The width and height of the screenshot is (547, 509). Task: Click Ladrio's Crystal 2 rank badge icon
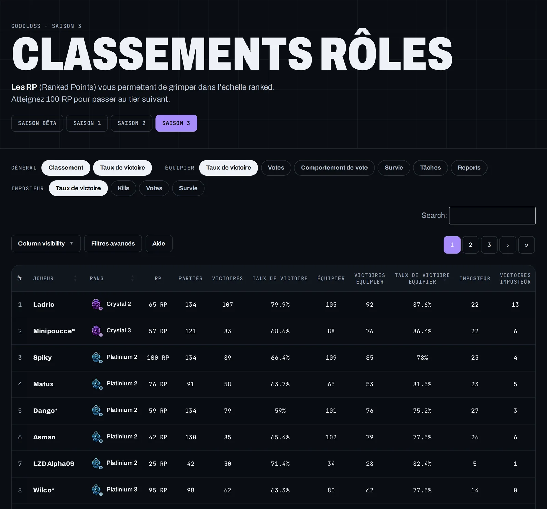(97, 304)
